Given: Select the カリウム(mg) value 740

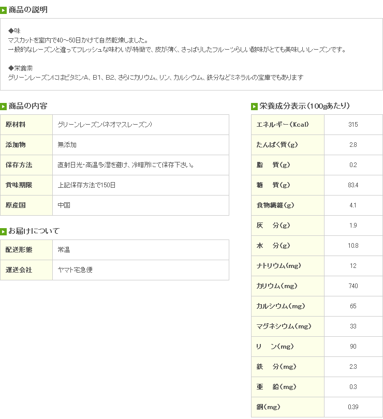Looking at the screenshot, I should tap(353, 286).
